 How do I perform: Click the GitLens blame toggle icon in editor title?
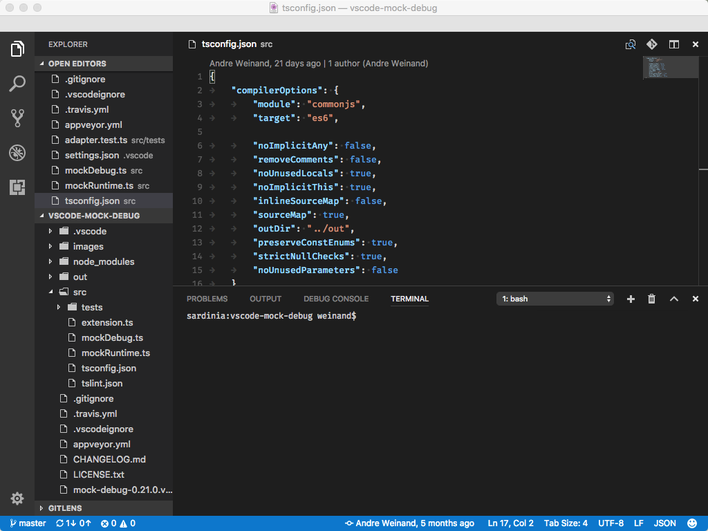pos(631,44)
